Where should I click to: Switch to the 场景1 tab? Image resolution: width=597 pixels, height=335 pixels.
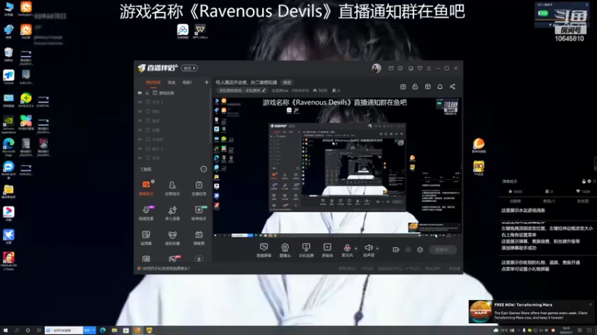point(187,83)
